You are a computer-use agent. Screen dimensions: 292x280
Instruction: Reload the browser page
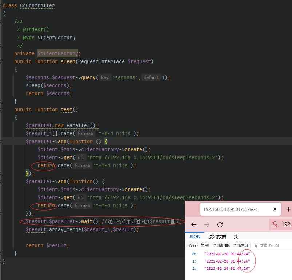220,225
